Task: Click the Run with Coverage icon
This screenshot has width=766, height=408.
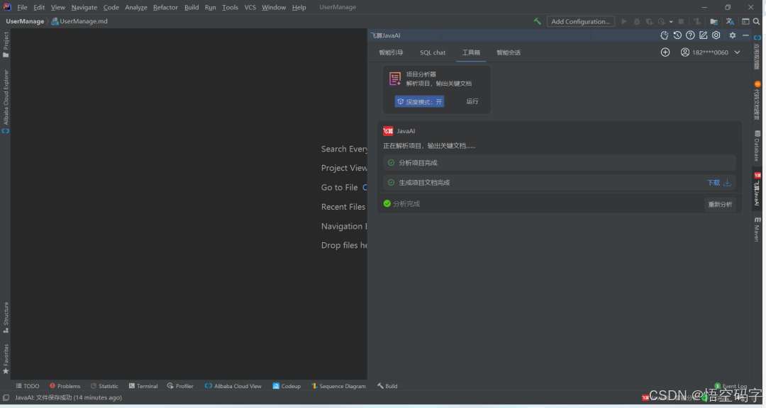Action: tap(649, 21)
